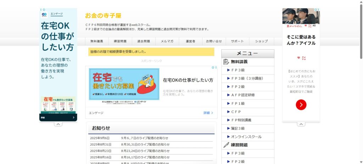Click the page's vertical scrollbar thumb
Viewport: 363px width, 164px height.
361,32
